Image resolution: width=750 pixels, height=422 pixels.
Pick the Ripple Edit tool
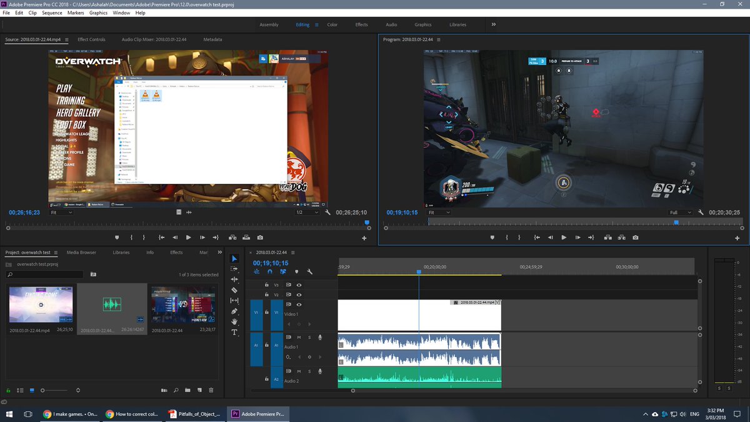[x=234, y=279]
